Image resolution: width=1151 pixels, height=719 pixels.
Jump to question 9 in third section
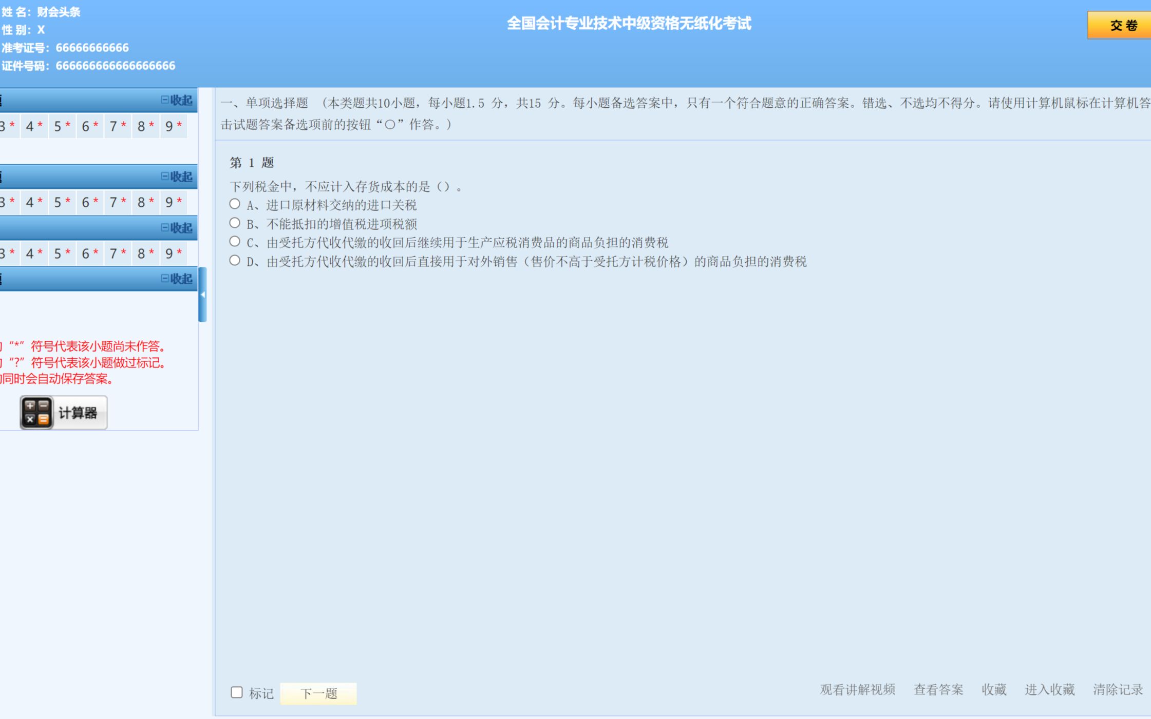coord(174,254)
